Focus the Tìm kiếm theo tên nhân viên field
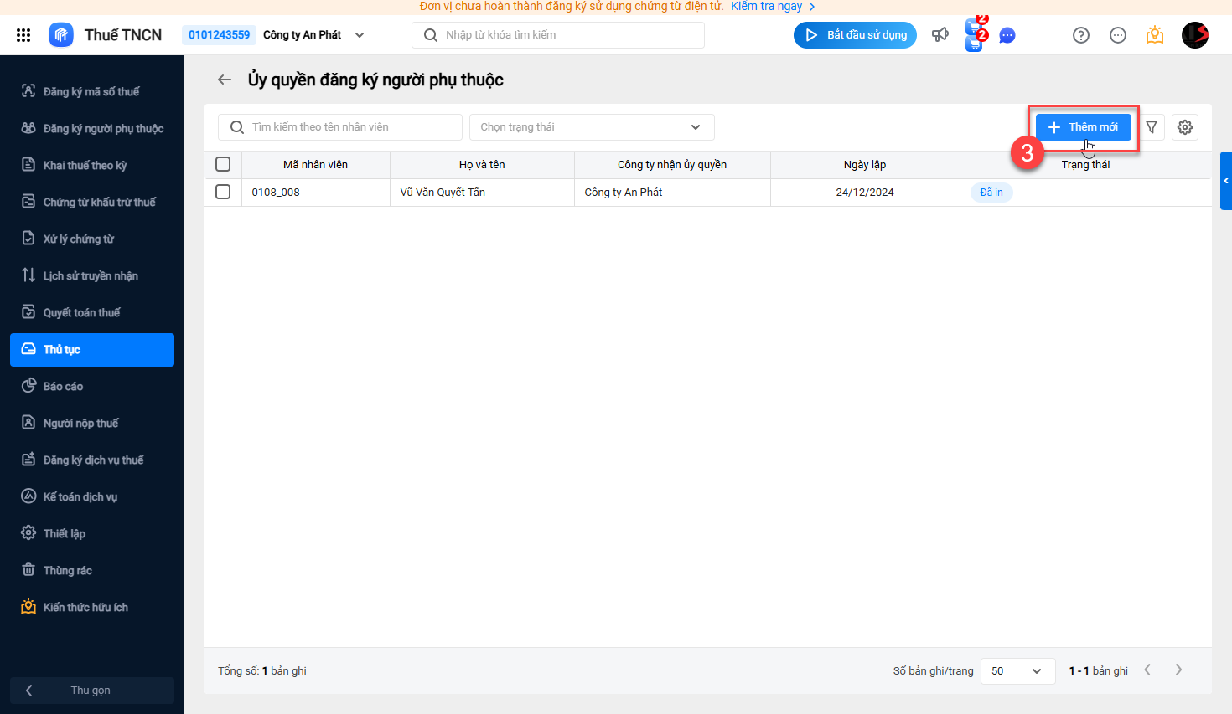The width and height of the screenshot is (1232, 714). pyautogui.click(x=340, y=127)
